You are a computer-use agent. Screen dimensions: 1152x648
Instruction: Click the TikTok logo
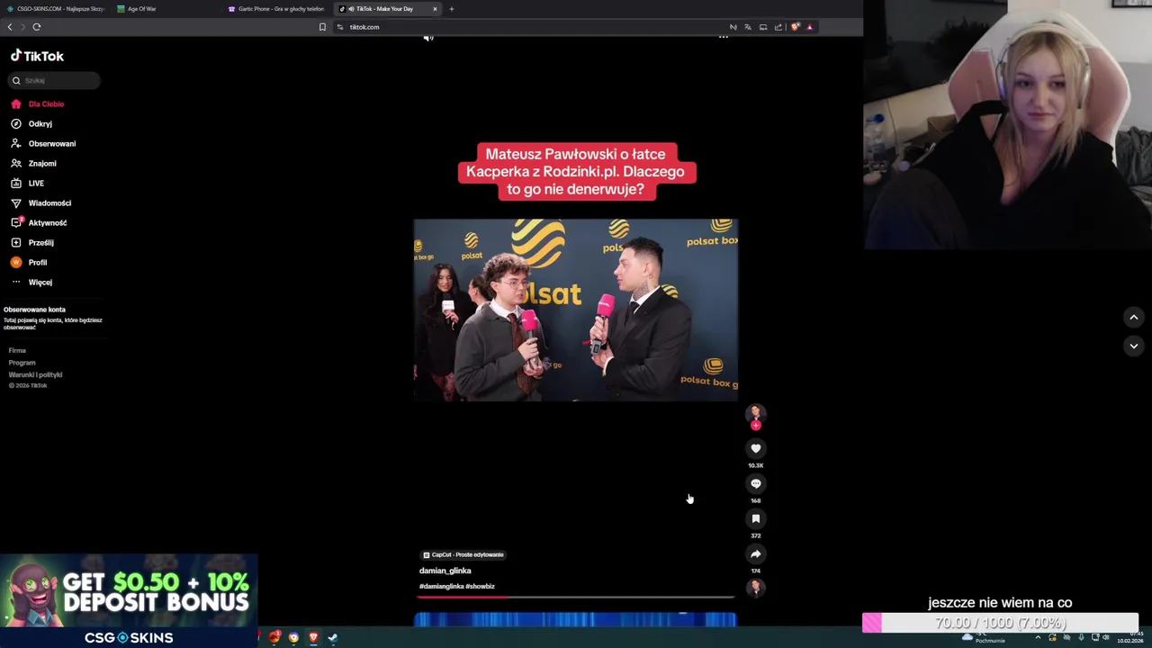(37, 56)
